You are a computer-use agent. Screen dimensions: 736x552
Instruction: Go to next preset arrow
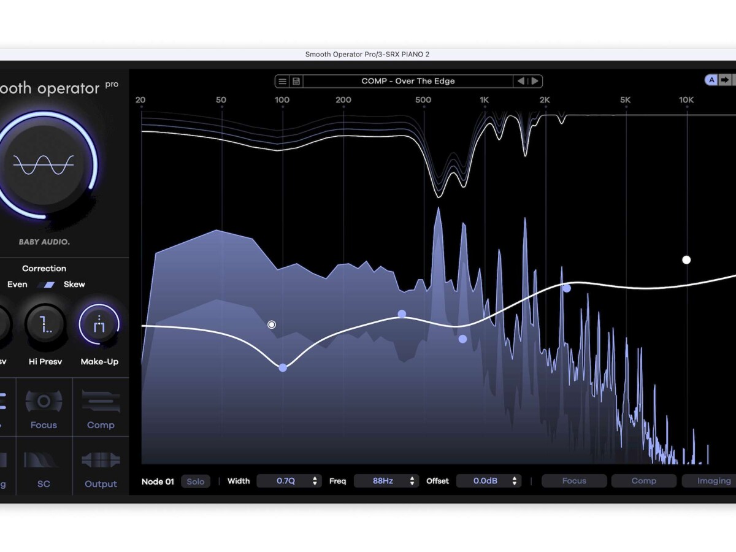click(535, 81)
